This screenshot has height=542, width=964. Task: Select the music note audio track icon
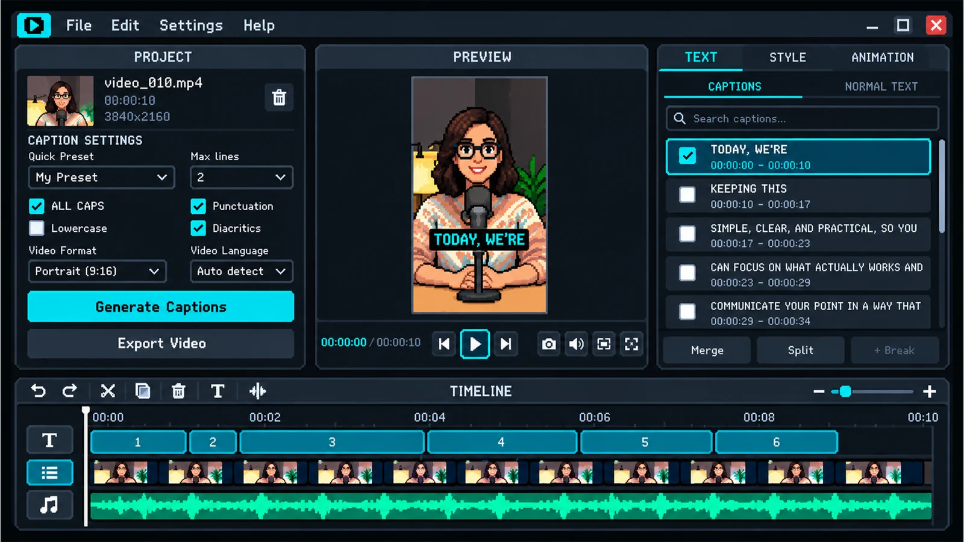coord(49,505)
